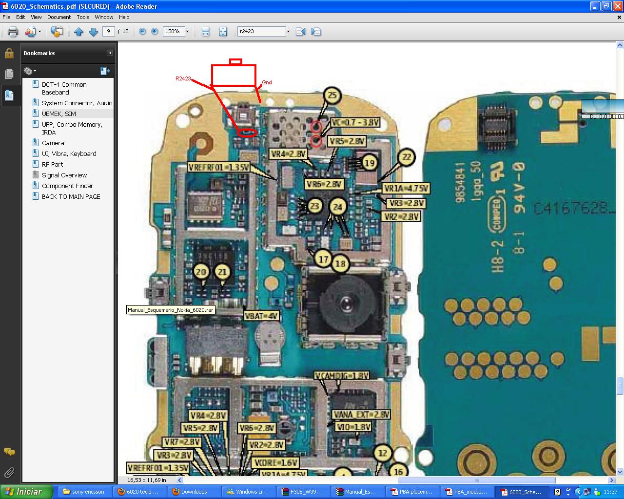
Task: Zoom out with the minus icon
Action: (142, 31)
